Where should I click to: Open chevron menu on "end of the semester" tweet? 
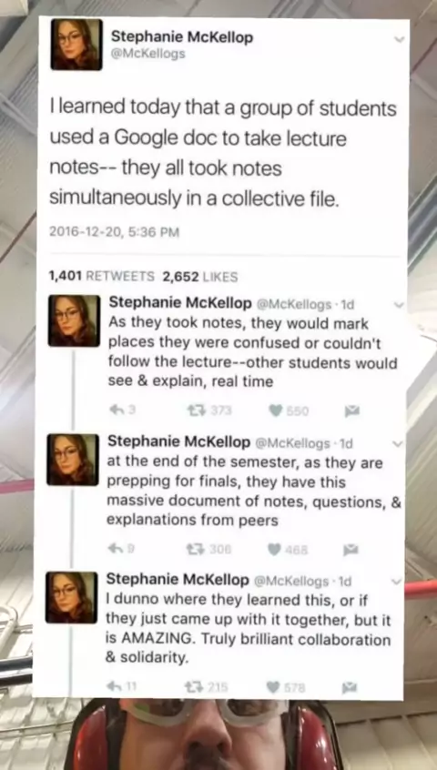pos(398,444)
